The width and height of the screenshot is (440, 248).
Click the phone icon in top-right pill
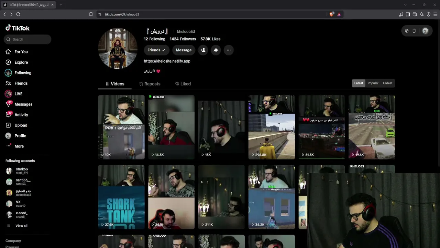(x=414, y=31)
